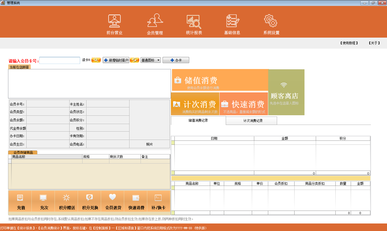Click the 会员余额 label
Image resolution: width=387 pixels, height=231 pixels.
(17, 120)
